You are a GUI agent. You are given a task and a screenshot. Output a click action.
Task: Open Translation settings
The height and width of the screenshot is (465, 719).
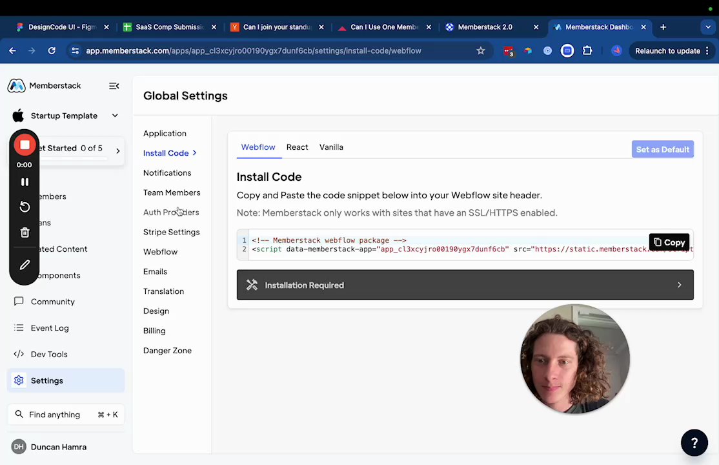163,291
